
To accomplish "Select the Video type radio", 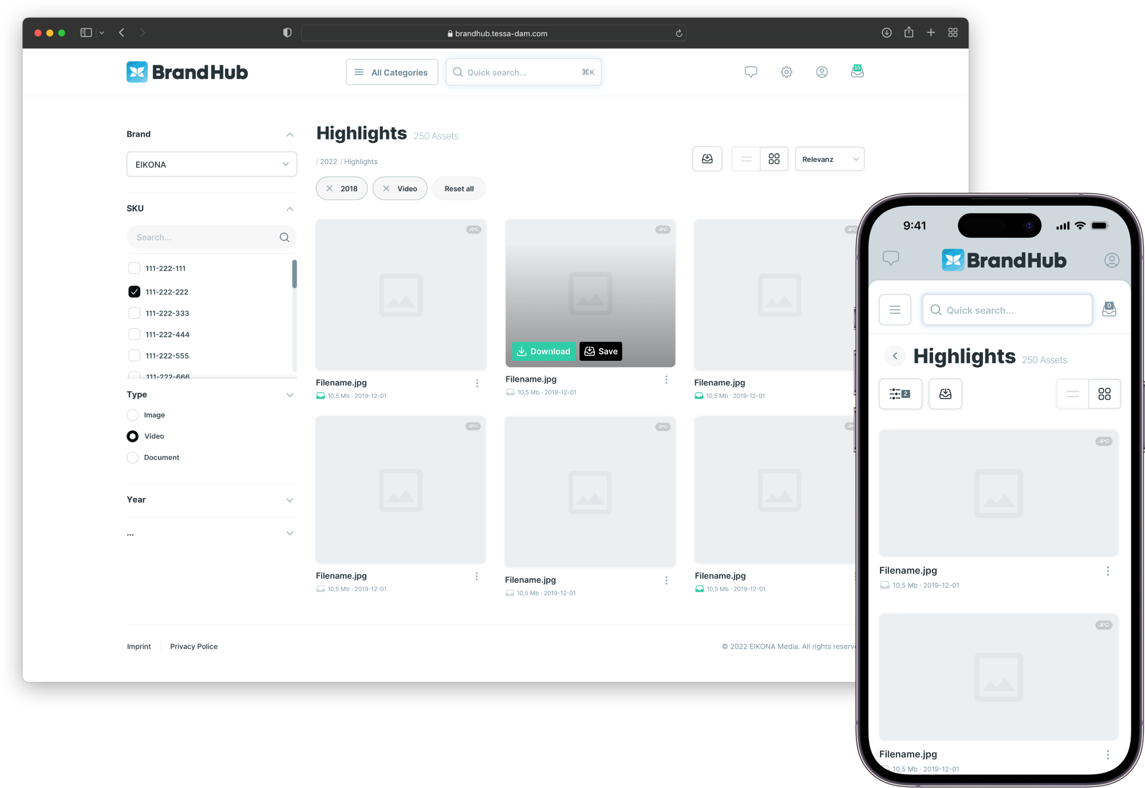I will point(132,436).
